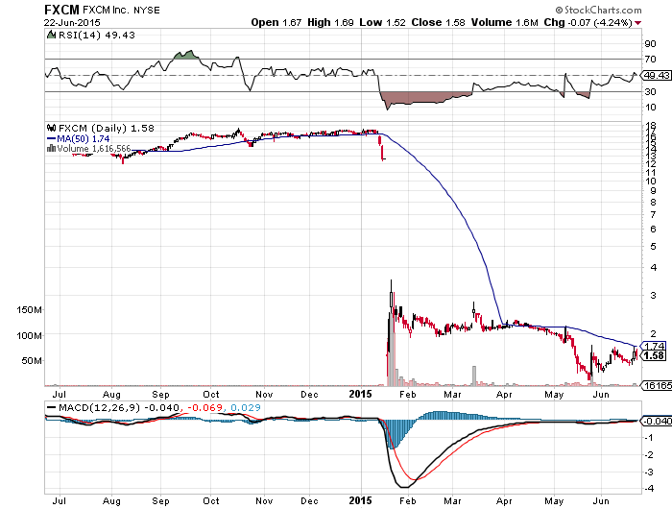Click the FXCM (Daily) candlestick legend icon

click(52, 128)
